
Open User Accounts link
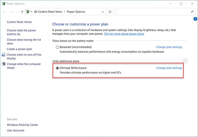pos(16,130)
